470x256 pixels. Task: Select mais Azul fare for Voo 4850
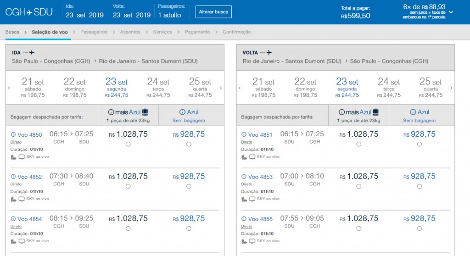[128, 144]
